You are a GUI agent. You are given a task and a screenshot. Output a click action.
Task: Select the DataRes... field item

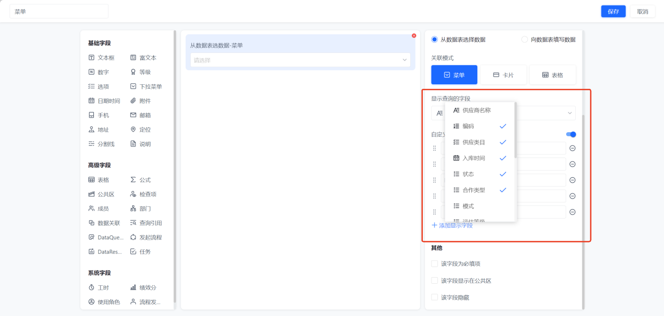coord(104,251)
